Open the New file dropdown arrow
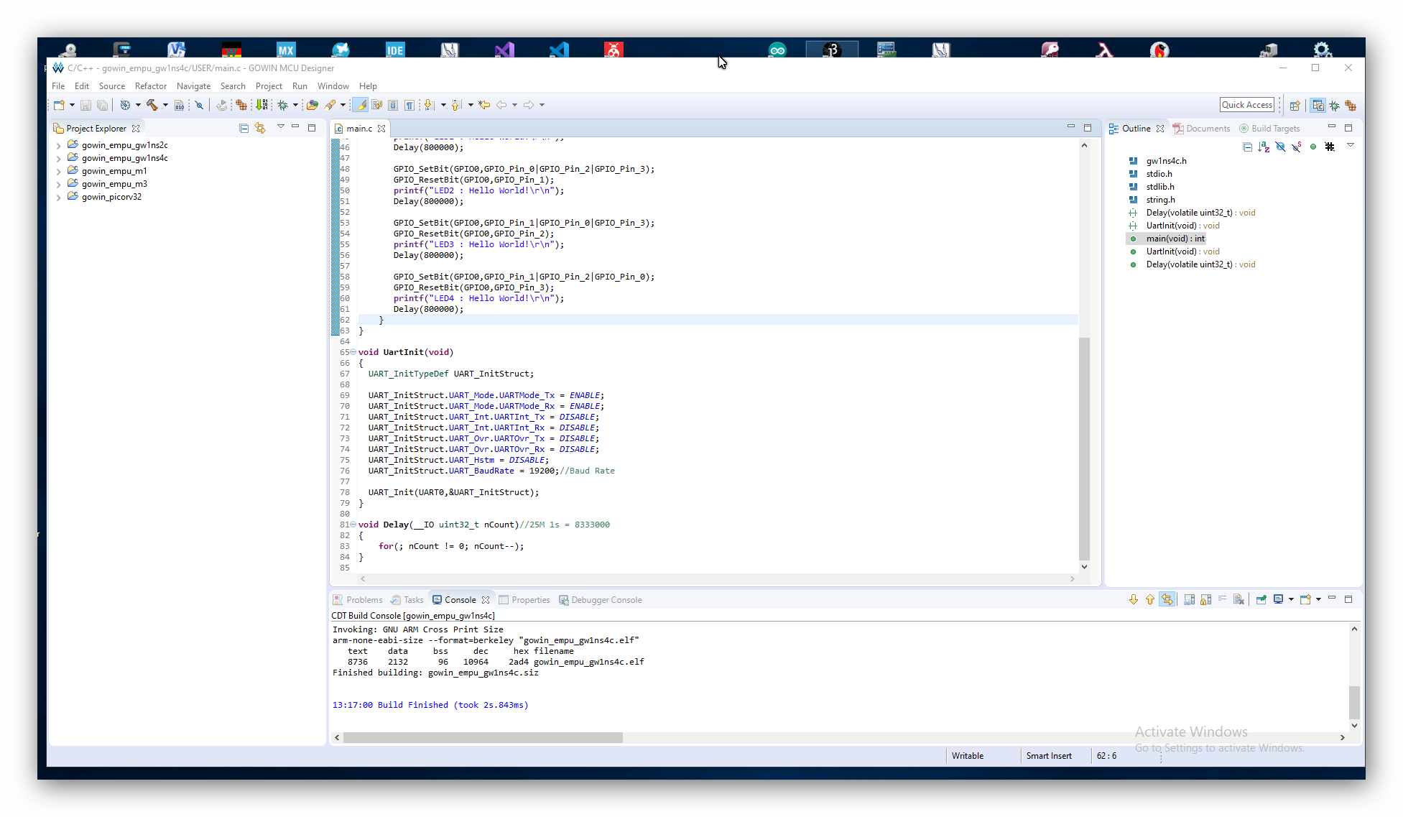This screenshot has height=817, width=1403. coord(72,105)
